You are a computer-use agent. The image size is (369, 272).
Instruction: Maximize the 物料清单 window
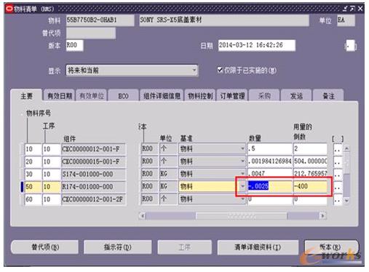point(352,9)
